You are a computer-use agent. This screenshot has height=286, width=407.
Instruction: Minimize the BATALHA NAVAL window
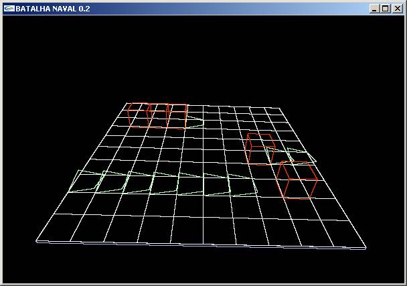(x=374, y=9)
